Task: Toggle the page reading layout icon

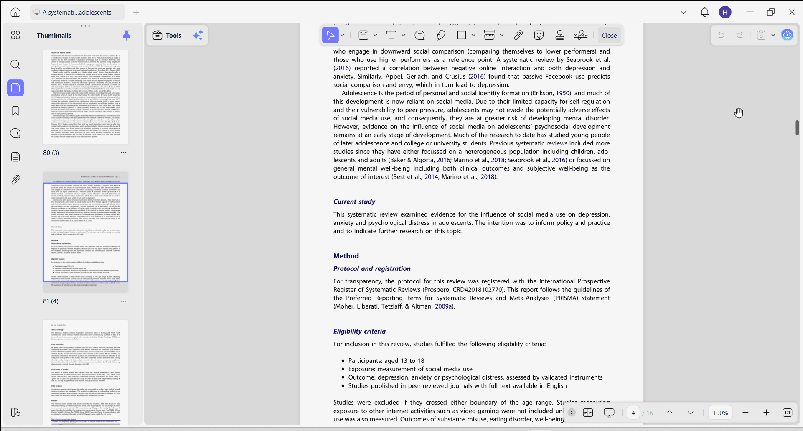Action: (x=588, y=413)
